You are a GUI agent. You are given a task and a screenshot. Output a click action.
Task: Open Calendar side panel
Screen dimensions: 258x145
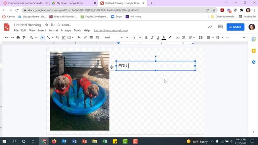click(x=254, y=39)
